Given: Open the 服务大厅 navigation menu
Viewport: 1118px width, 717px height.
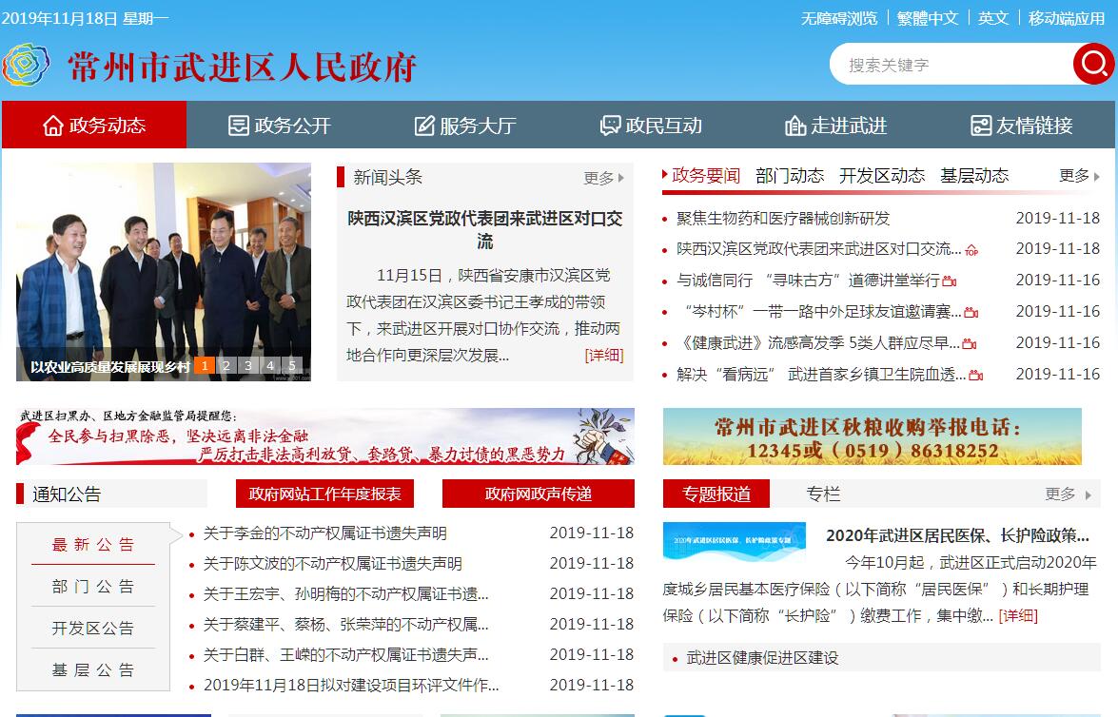Looking at the screenshot, I should pyautogui.click(x=465, y=126).
